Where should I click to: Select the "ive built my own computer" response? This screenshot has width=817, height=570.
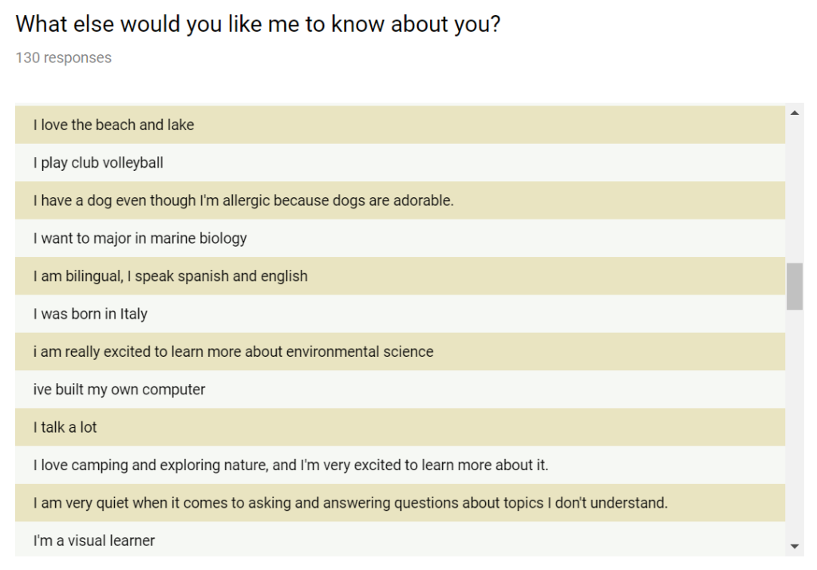click(120, 390)
